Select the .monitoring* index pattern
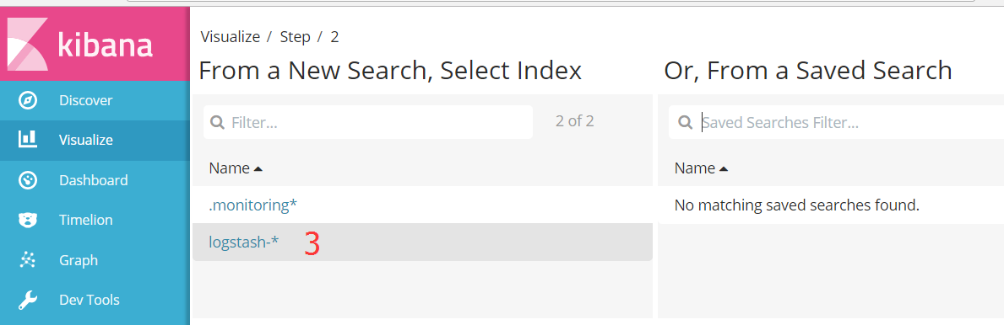Image resolution: width=1004 pixels, height=325 pixels. (x=253, y=205)
